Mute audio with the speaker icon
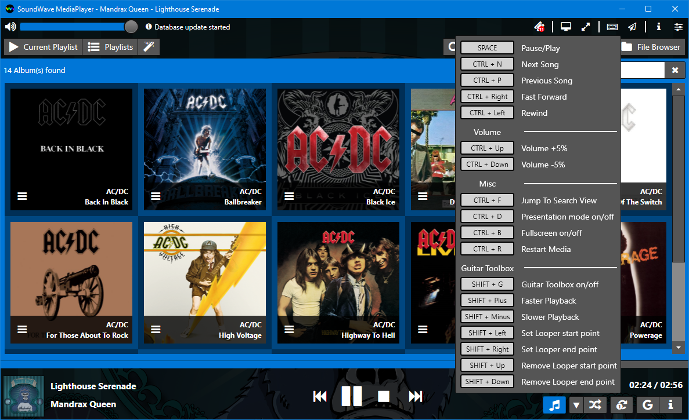 click(x=10, y=27)
